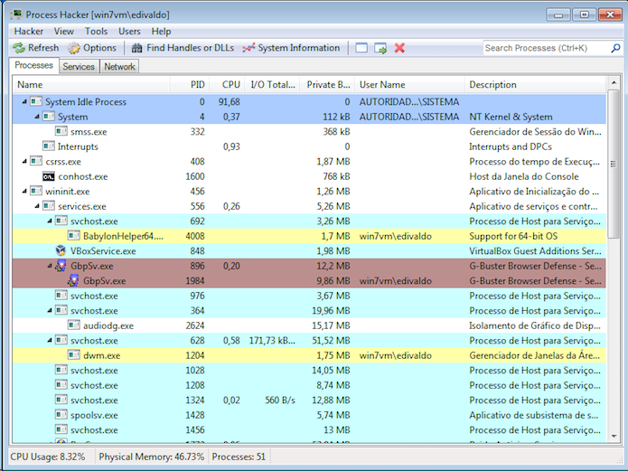
Task: Open the Users menu
Action: click(x=129, y=32)
